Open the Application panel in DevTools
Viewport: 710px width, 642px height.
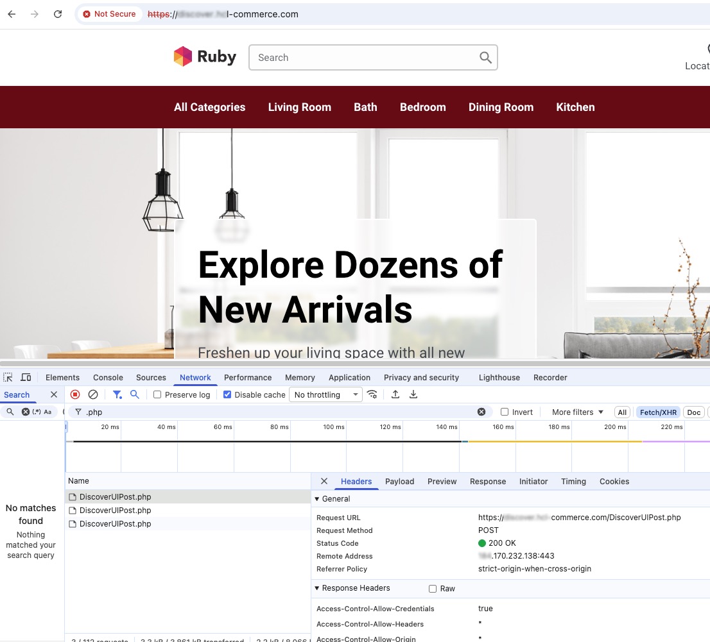(x=349, y=377)
